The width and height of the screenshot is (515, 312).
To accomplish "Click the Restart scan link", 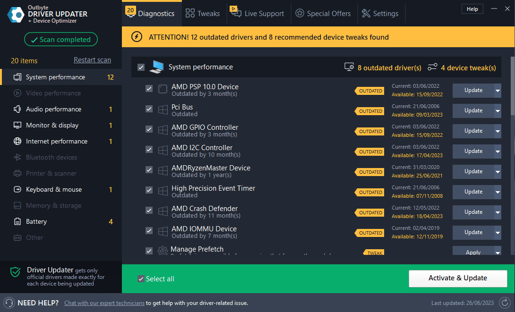I will [x=92, y=60].
